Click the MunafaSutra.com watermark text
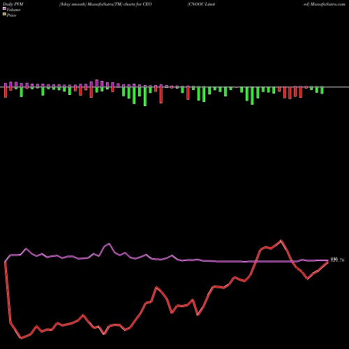349x349 pixels. (x=327, y=4)
